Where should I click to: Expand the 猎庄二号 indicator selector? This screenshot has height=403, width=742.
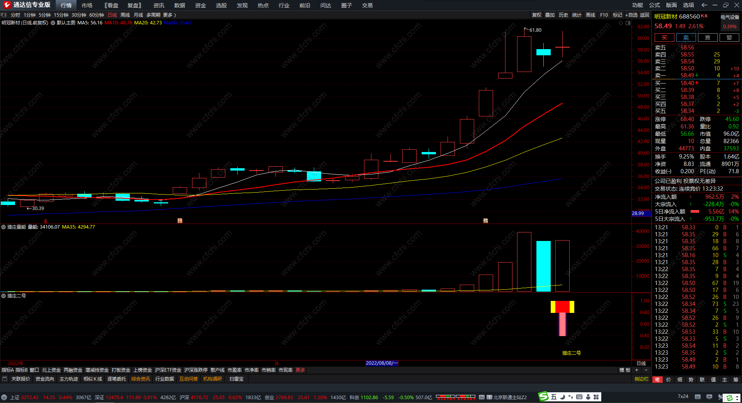[3, 296]
